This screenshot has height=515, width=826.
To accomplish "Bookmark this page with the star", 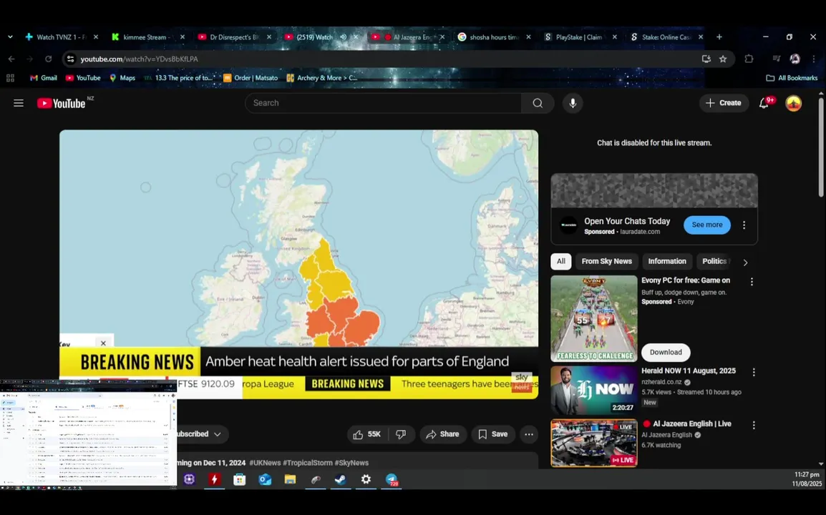I will coord(723,59).
